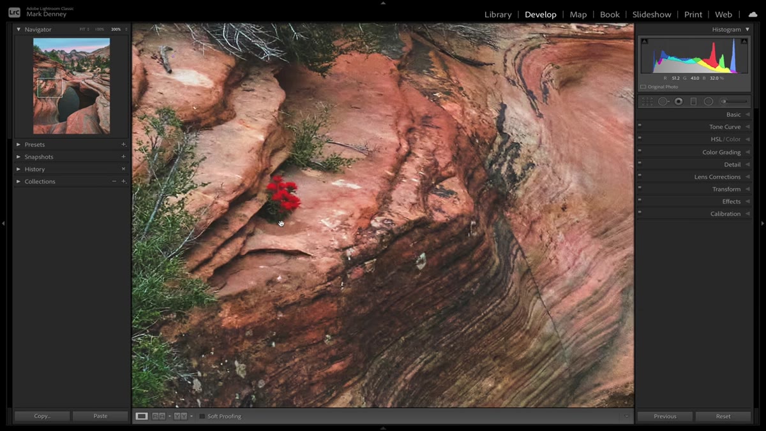The width and height of the screenshot is (766, 431).
Task: Toggle highlight clipping indicator in histogram
Action: click(x=744, y=41)
